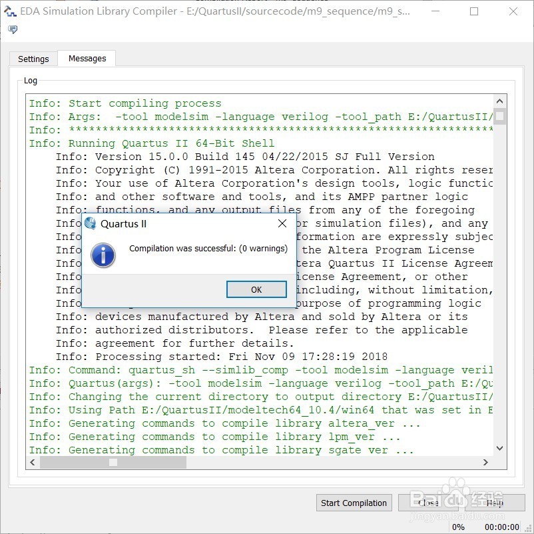This screenshot has height=534, width=534.
Task: Click 'agreement for further details' log line
Action: 174,343
